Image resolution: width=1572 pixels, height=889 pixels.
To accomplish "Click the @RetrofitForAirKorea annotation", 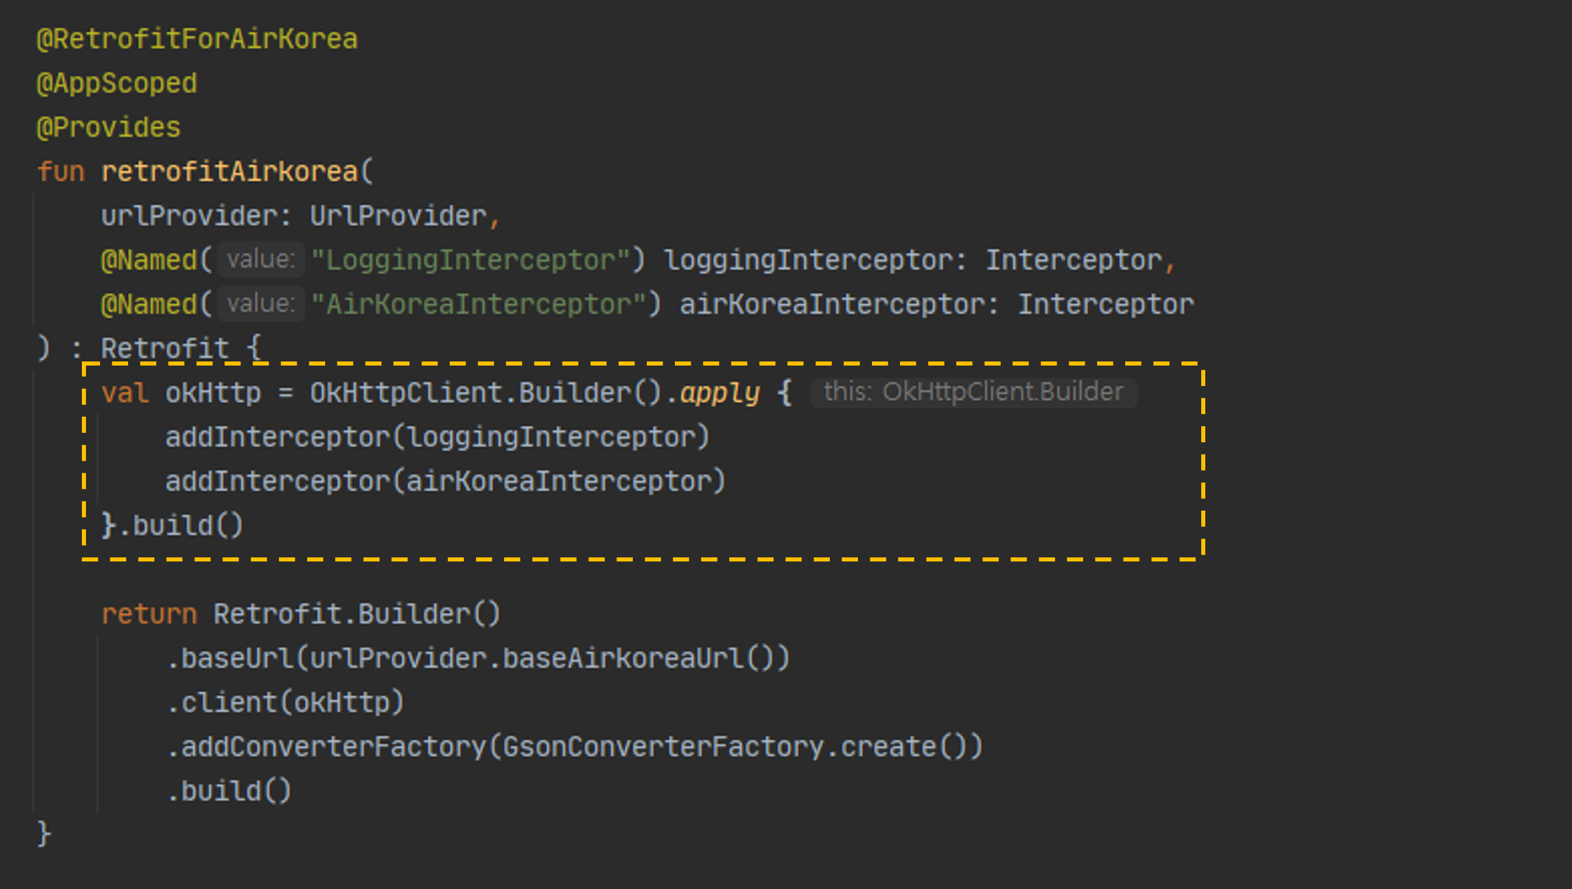I will click(196, 40).
